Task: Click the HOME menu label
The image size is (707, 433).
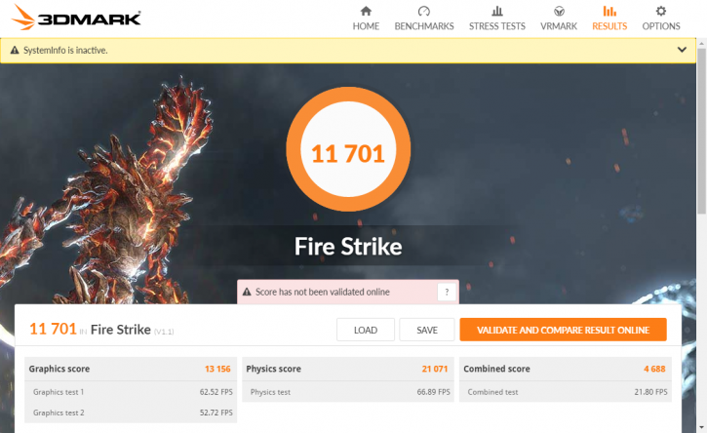Action: point(366,26)
